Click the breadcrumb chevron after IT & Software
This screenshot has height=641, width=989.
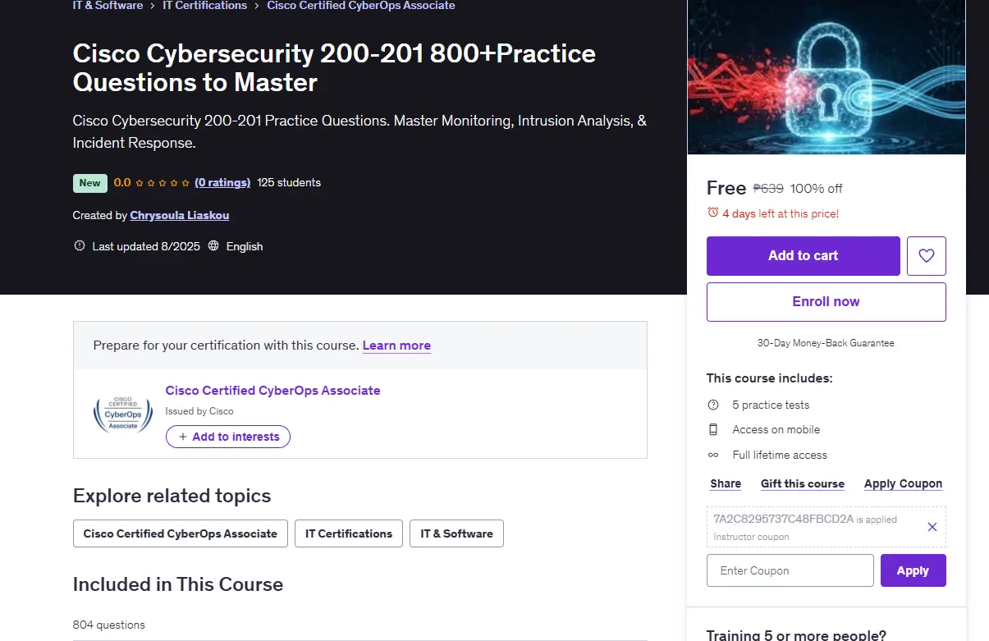(153, 6)
